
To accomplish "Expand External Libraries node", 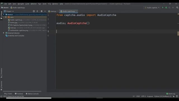I will [x=4, y=33].
